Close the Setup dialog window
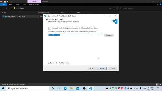Screen dimensions: 162x91 point(116,16)
